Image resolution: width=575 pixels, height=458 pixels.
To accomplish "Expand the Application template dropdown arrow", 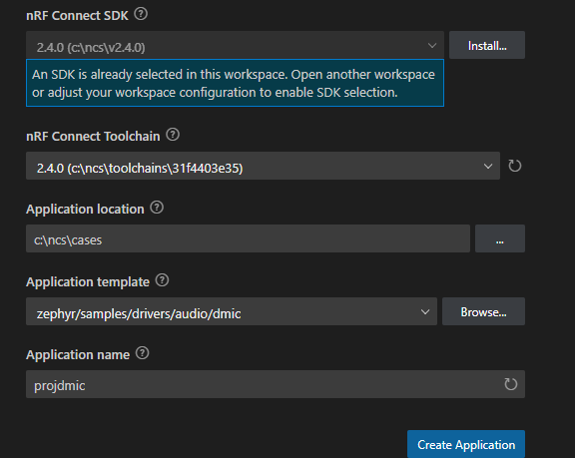I will click(x=425, y=312).
